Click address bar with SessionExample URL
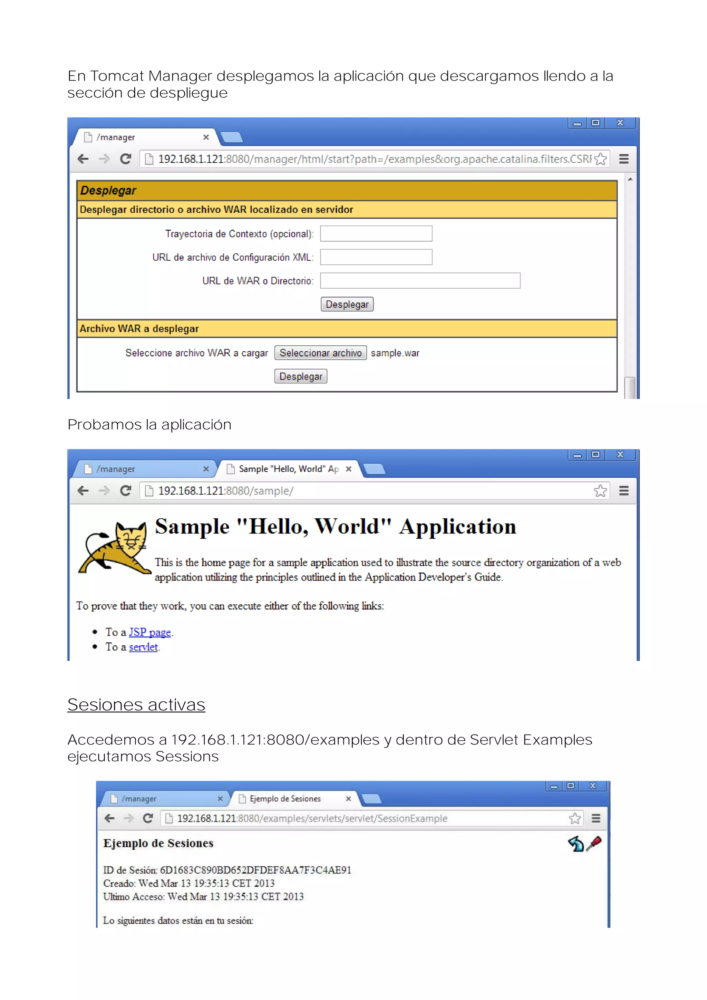 tap(371, 818)
